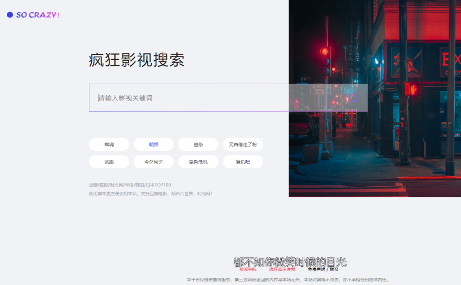
Task: Pick the 复仇吧 keyword tag
Action: [x=242, y=162]
